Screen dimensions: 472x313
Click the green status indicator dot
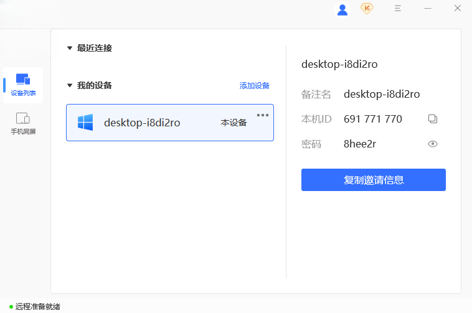click(x=11, y=307)
